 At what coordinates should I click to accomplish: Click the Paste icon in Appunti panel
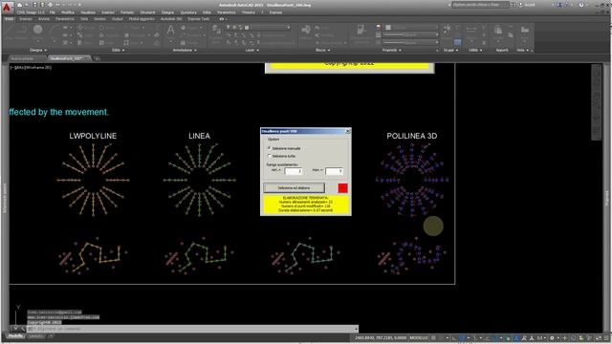[x=498, y=30]
